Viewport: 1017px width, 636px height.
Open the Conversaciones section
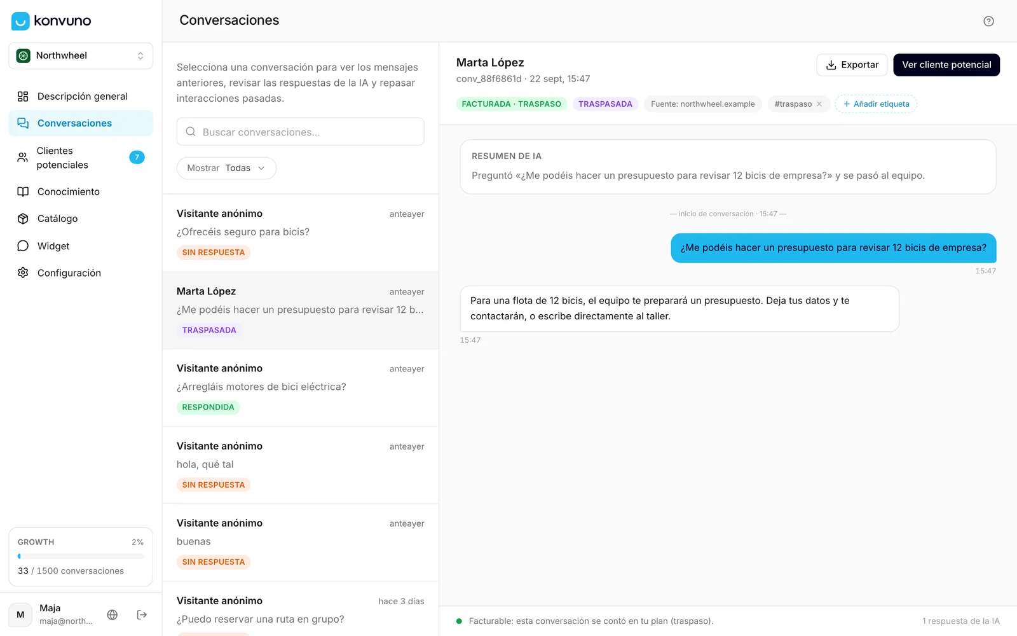point(81,123)
